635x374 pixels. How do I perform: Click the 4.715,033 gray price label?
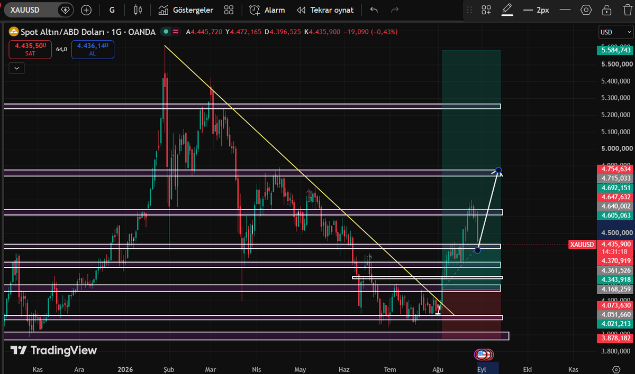615,179
